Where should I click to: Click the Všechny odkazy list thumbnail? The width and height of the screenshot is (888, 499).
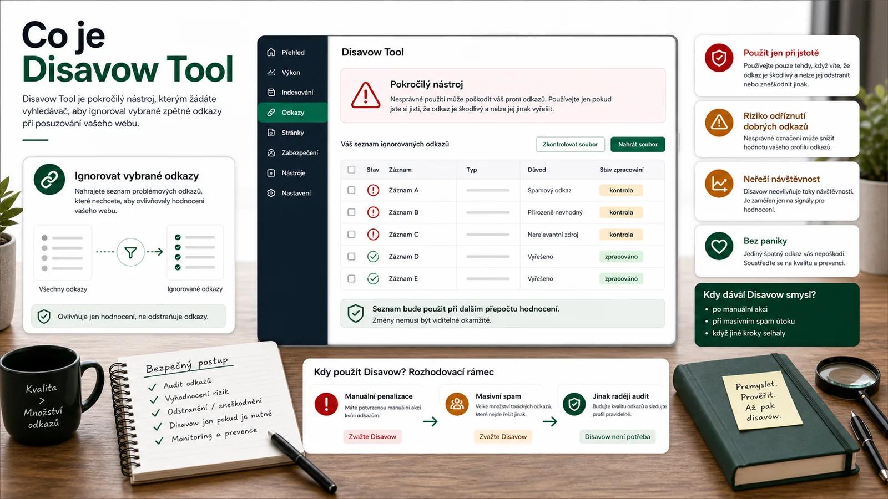click(63, 252)
